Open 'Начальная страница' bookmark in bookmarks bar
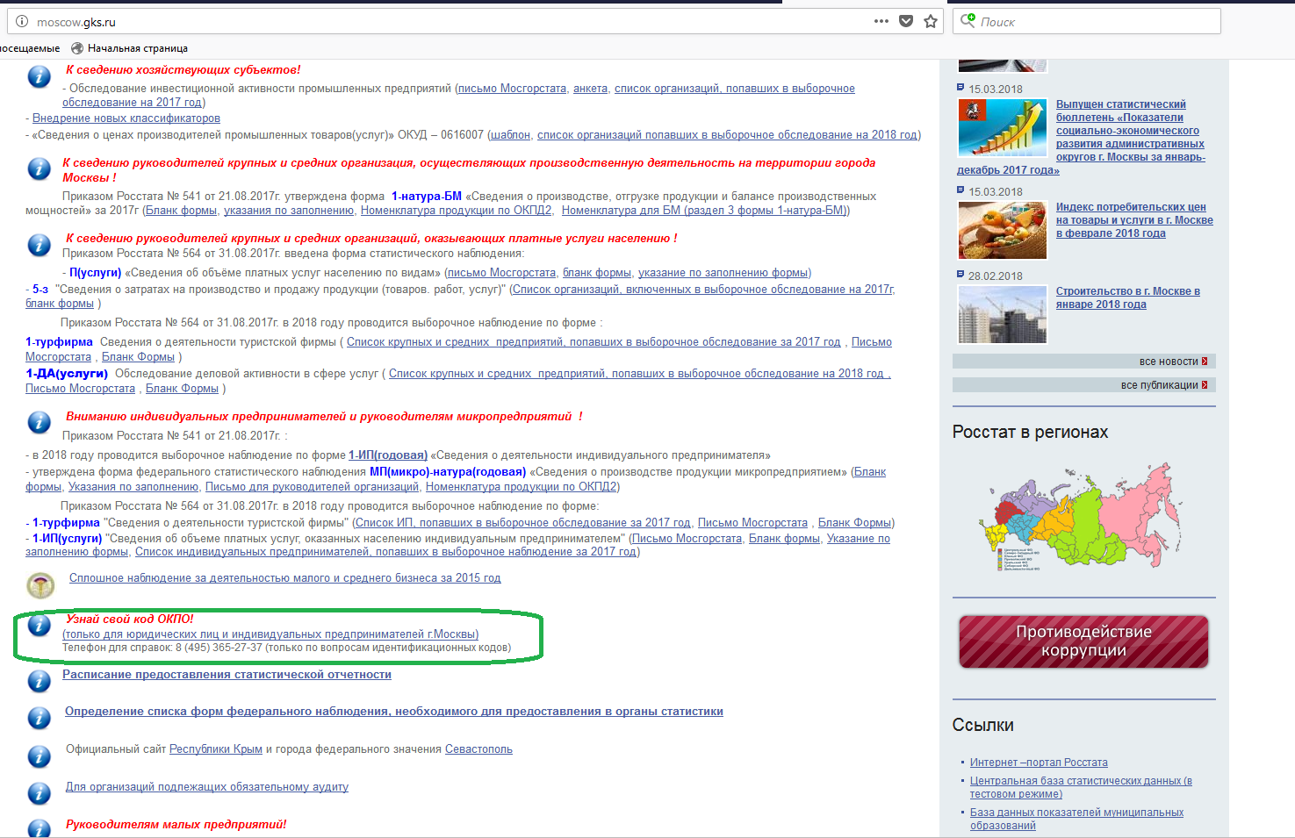This screenshot has width=1295, height=838. click(130, 48)
